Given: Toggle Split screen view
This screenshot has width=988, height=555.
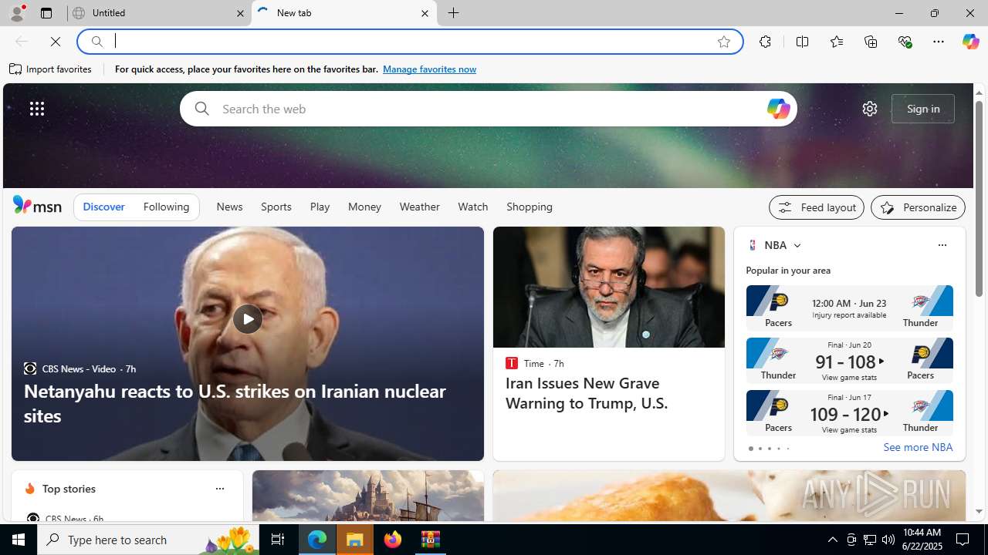Looking at the screenshot, I should click(x=802, y=42).
